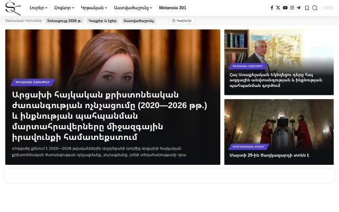
Task: Open the Հայ Առաքելական Եկեղեցու դերը headline
Action: [275, 80]
